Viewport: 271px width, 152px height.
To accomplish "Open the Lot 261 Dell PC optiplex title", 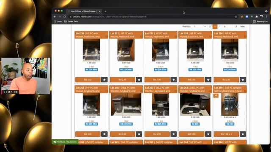I will 124,142.
